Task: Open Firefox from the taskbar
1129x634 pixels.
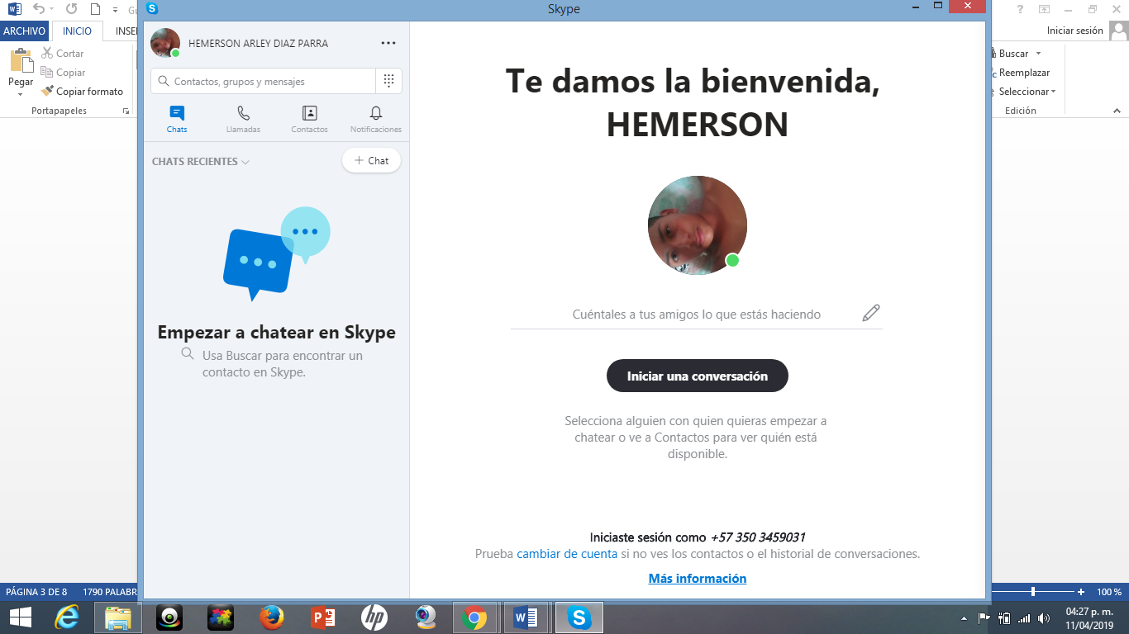Action: 271,617
